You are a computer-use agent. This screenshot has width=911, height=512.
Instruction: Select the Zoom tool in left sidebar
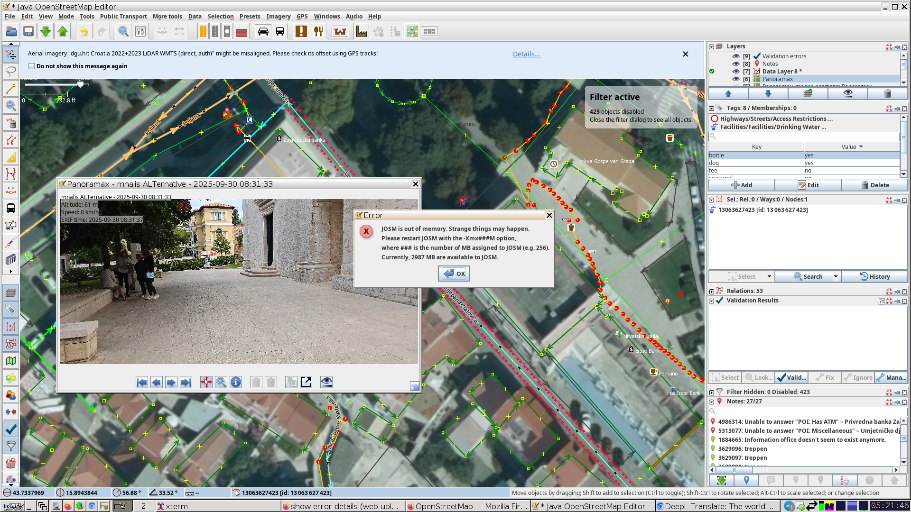10,106
